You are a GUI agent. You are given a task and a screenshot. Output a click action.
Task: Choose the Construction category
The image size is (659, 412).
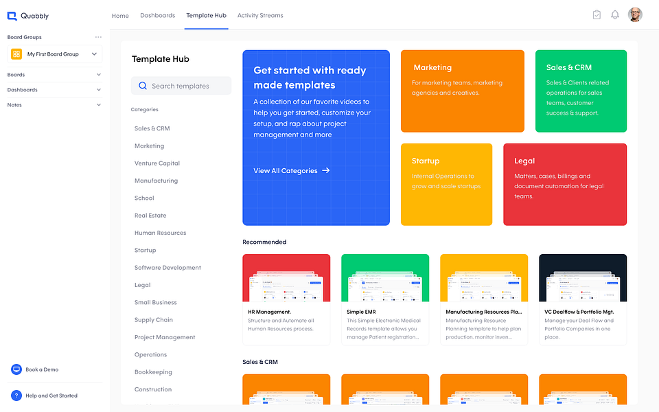pos(153,389)
